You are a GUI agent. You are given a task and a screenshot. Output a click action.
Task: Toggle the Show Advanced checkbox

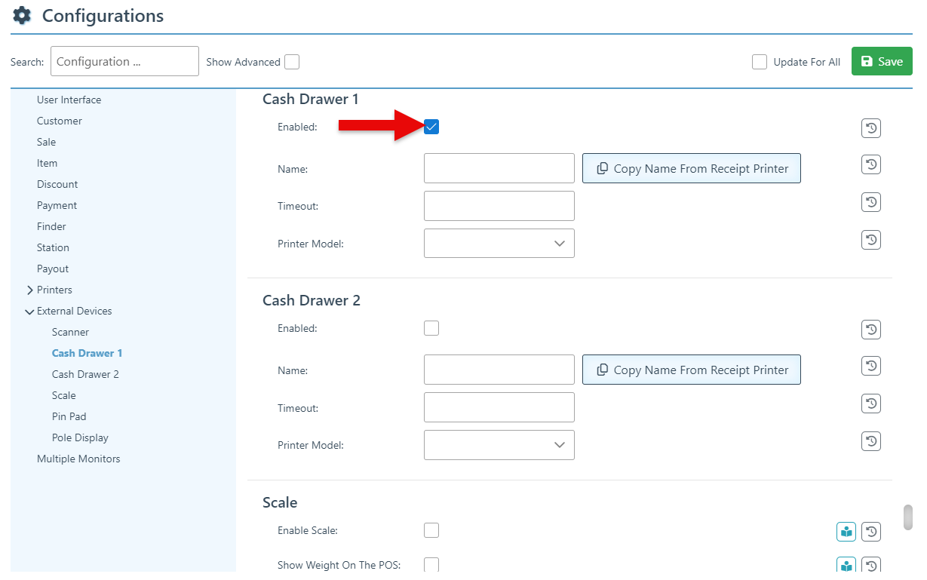(x=292, y=62)
